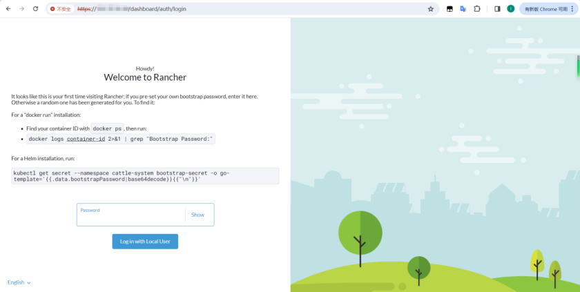
Task: Focus the address bar URL
Action: pyautogui.click(x=132, y=9)
